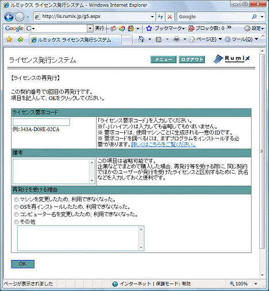The width and height of the screenshot is (269, 291).
Task: Select the その他 radio option
Action: (x=17, y=222)
